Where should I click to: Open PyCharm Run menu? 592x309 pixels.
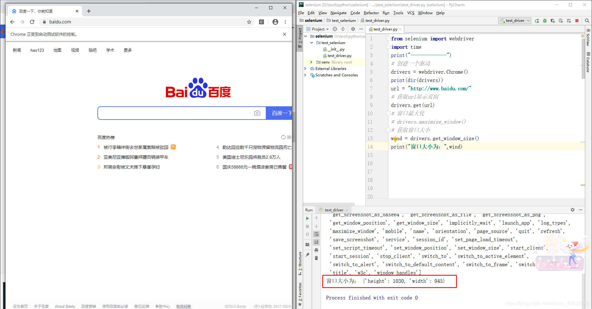coord(386,13)
